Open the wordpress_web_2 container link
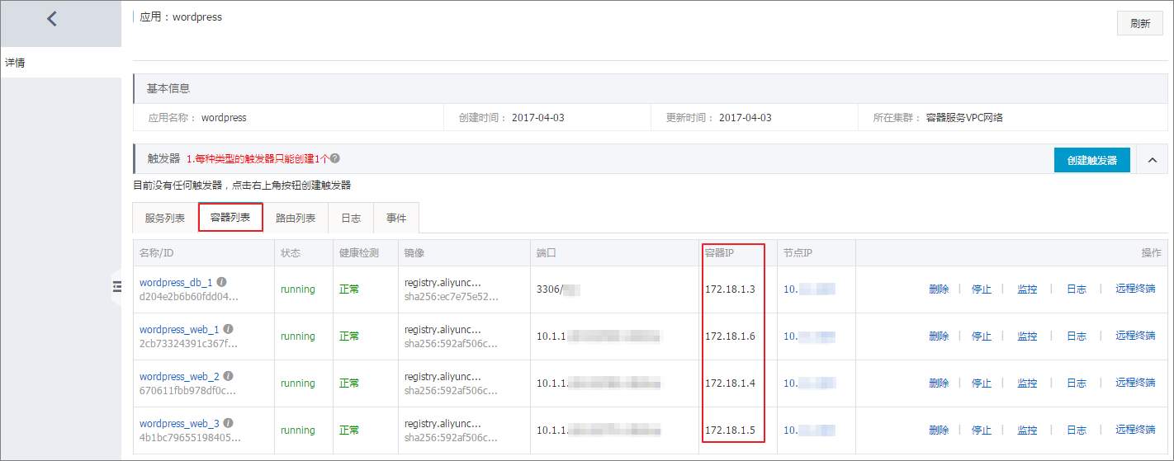 pos(179,376)
